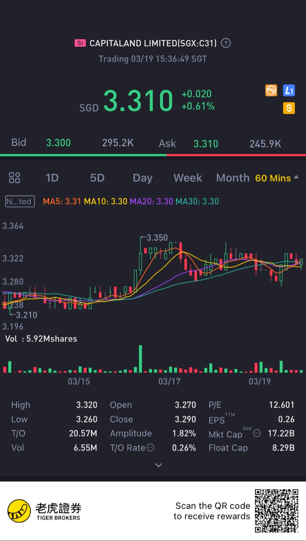Tap the Amplitude value 1.82%

click(184, 434)
